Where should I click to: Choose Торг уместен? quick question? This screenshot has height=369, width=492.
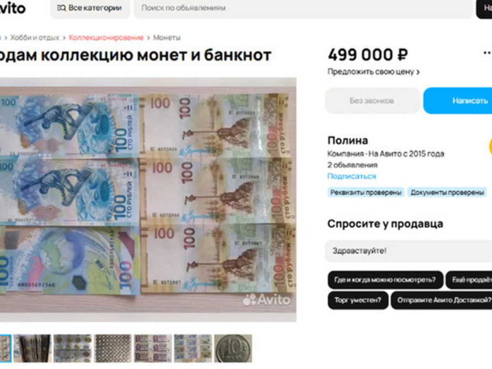click(x=358, y=300)
